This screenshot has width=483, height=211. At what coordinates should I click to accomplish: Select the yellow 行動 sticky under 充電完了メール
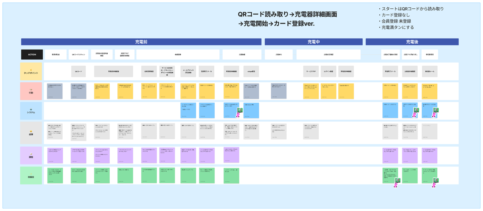point(390,91)
